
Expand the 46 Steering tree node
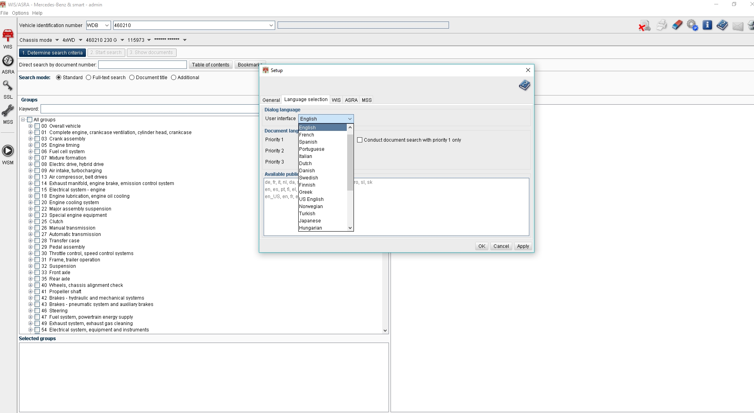(31, 311)
